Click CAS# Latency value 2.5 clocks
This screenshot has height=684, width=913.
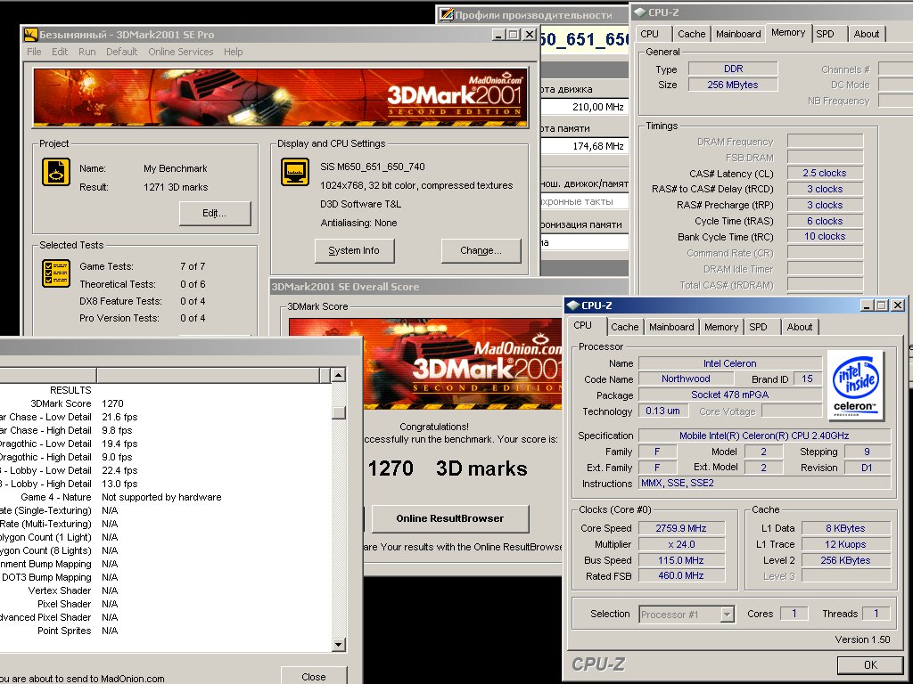(825, 173)
